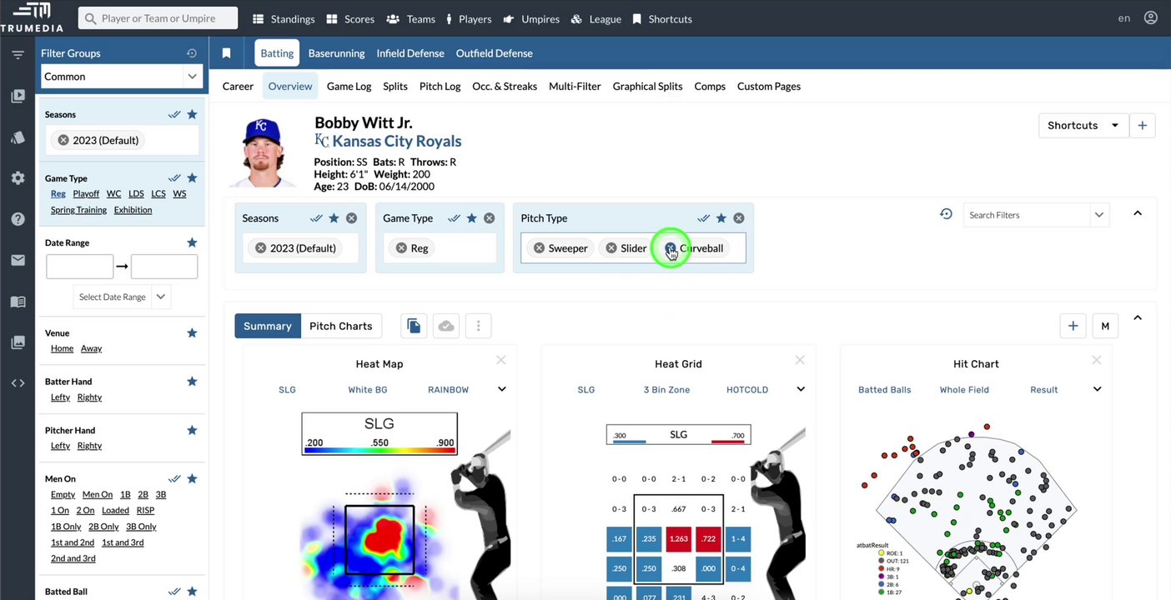Switch to Outfield Defense tab
1171x600 pixels.
coord(494,53)
